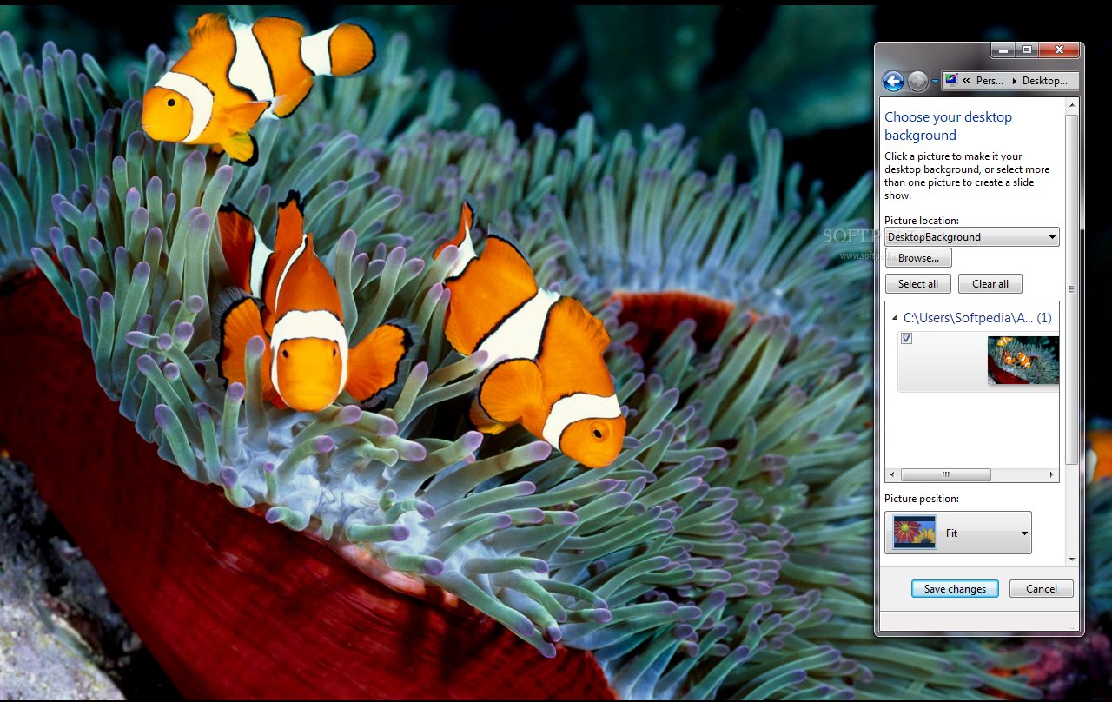Viewport: 1112px width, 702px height.
Task: Click the Clear all button
Action: [x=990, y=284]
